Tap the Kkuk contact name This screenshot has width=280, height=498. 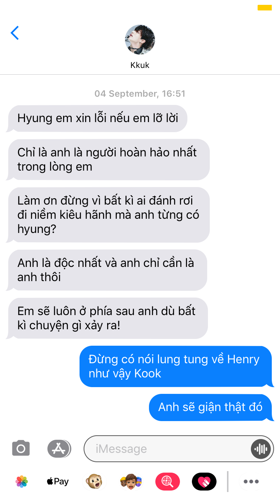tap(140, 65)
